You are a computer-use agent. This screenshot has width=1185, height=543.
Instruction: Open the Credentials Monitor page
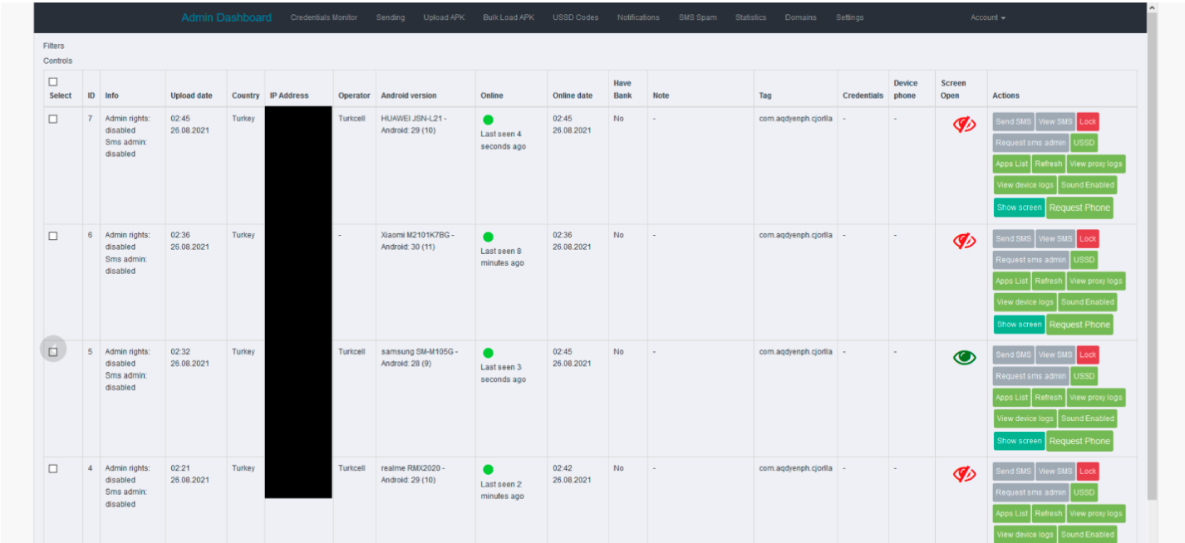[x=323, y=17]
